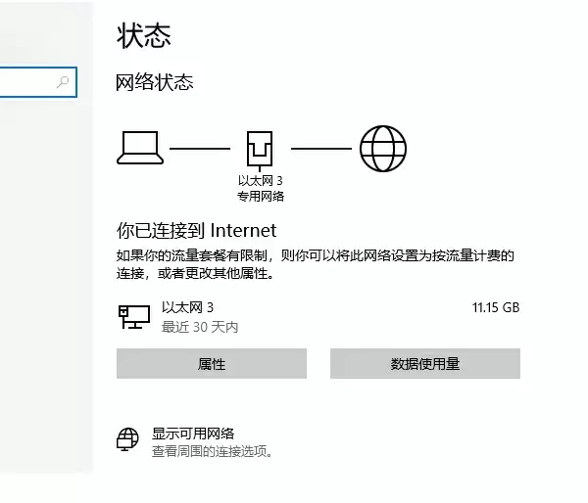Open the 数据使用量 button
Viewport: 588px width, 503px height.
pos(424,364)
